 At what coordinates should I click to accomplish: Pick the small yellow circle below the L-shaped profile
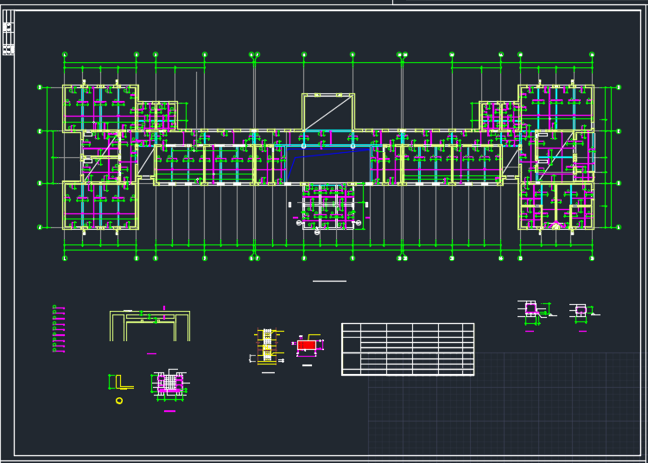(x=119, y=401)
